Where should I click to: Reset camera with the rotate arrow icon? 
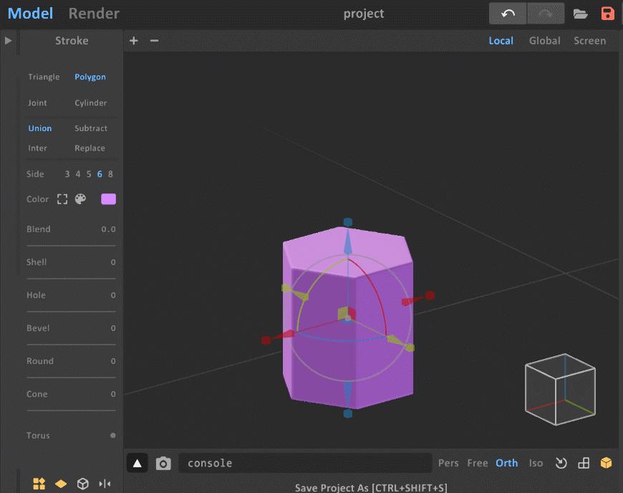[x=561, y=463]
